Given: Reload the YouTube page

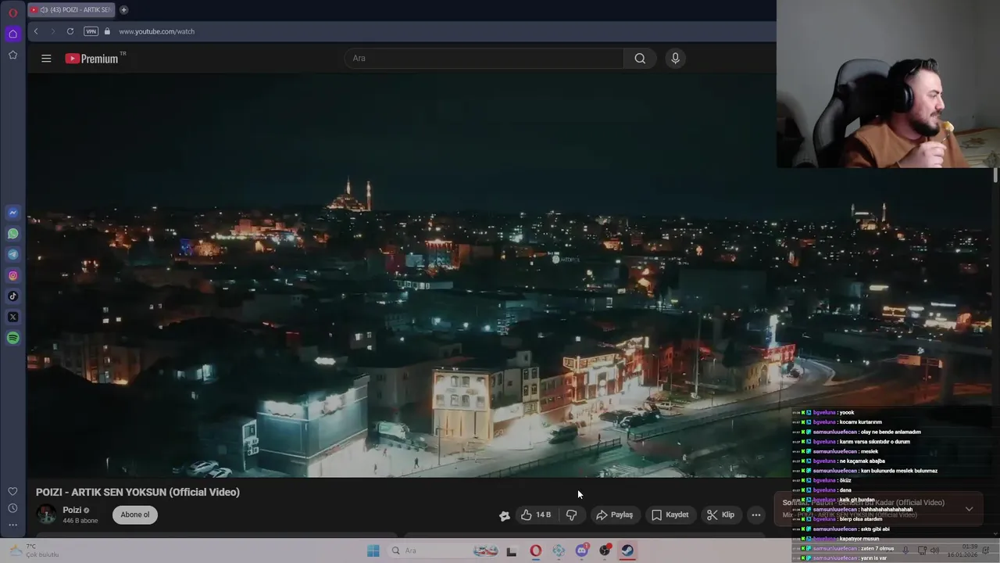Looking at the screenshot, I should click(70, 31).
